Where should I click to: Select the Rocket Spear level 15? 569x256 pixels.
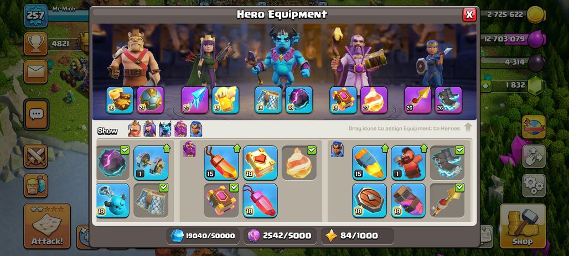pyautogui.click(x=369, y=163)
